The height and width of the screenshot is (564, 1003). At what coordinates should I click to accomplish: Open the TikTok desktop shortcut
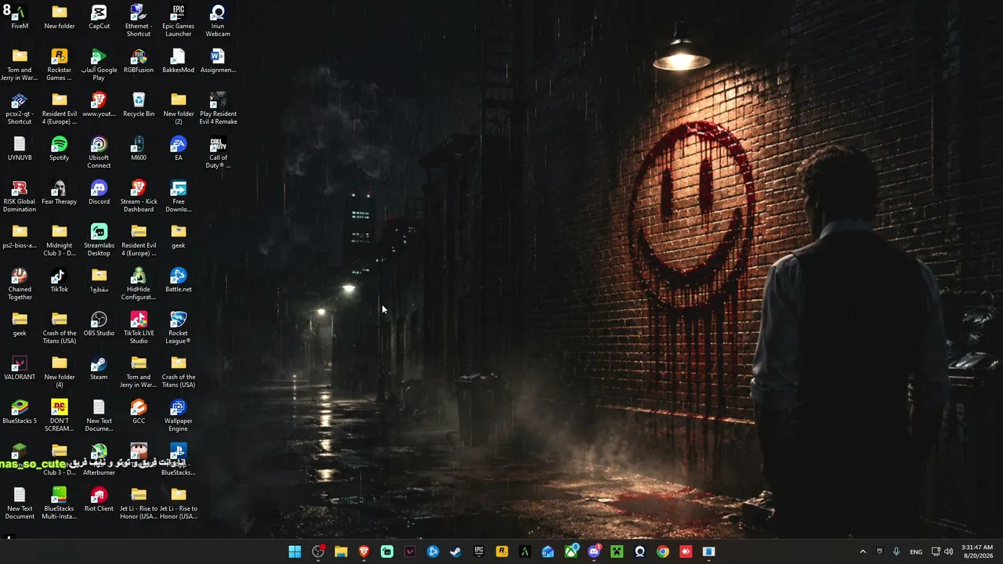[60, 280]
